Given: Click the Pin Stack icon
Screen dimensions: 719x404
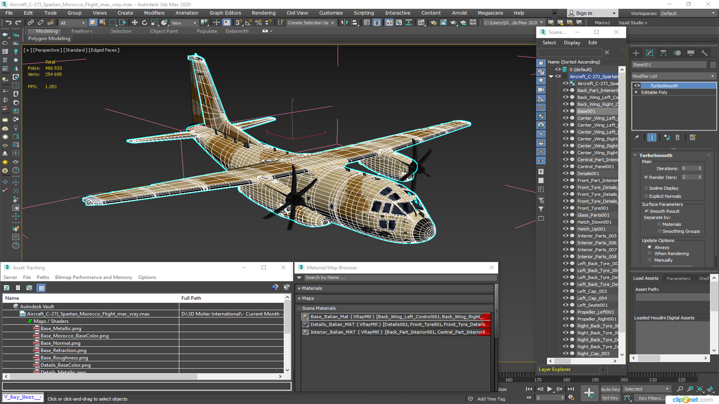Looking at the screenshot, I should point(636,138).
